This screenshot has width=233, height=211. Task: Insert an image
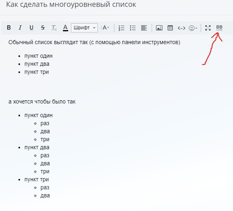click(x=159, y=28)
